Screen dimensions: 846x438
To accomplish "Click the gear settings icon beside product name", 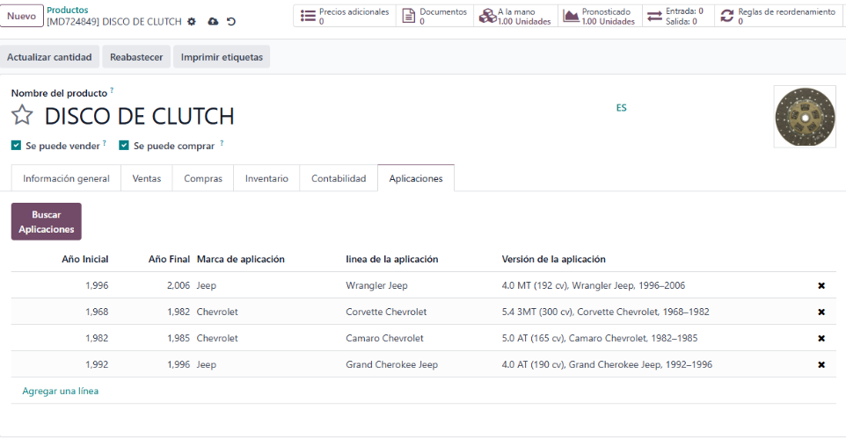I will tap(192, 22).
